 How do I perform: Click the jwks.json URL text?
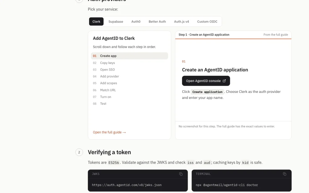pos(127,185)
